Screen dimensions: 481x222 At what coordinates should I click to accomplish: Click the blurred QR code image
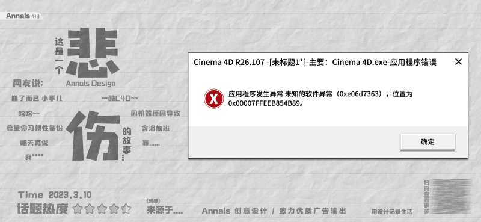click(x=452, y=197)
